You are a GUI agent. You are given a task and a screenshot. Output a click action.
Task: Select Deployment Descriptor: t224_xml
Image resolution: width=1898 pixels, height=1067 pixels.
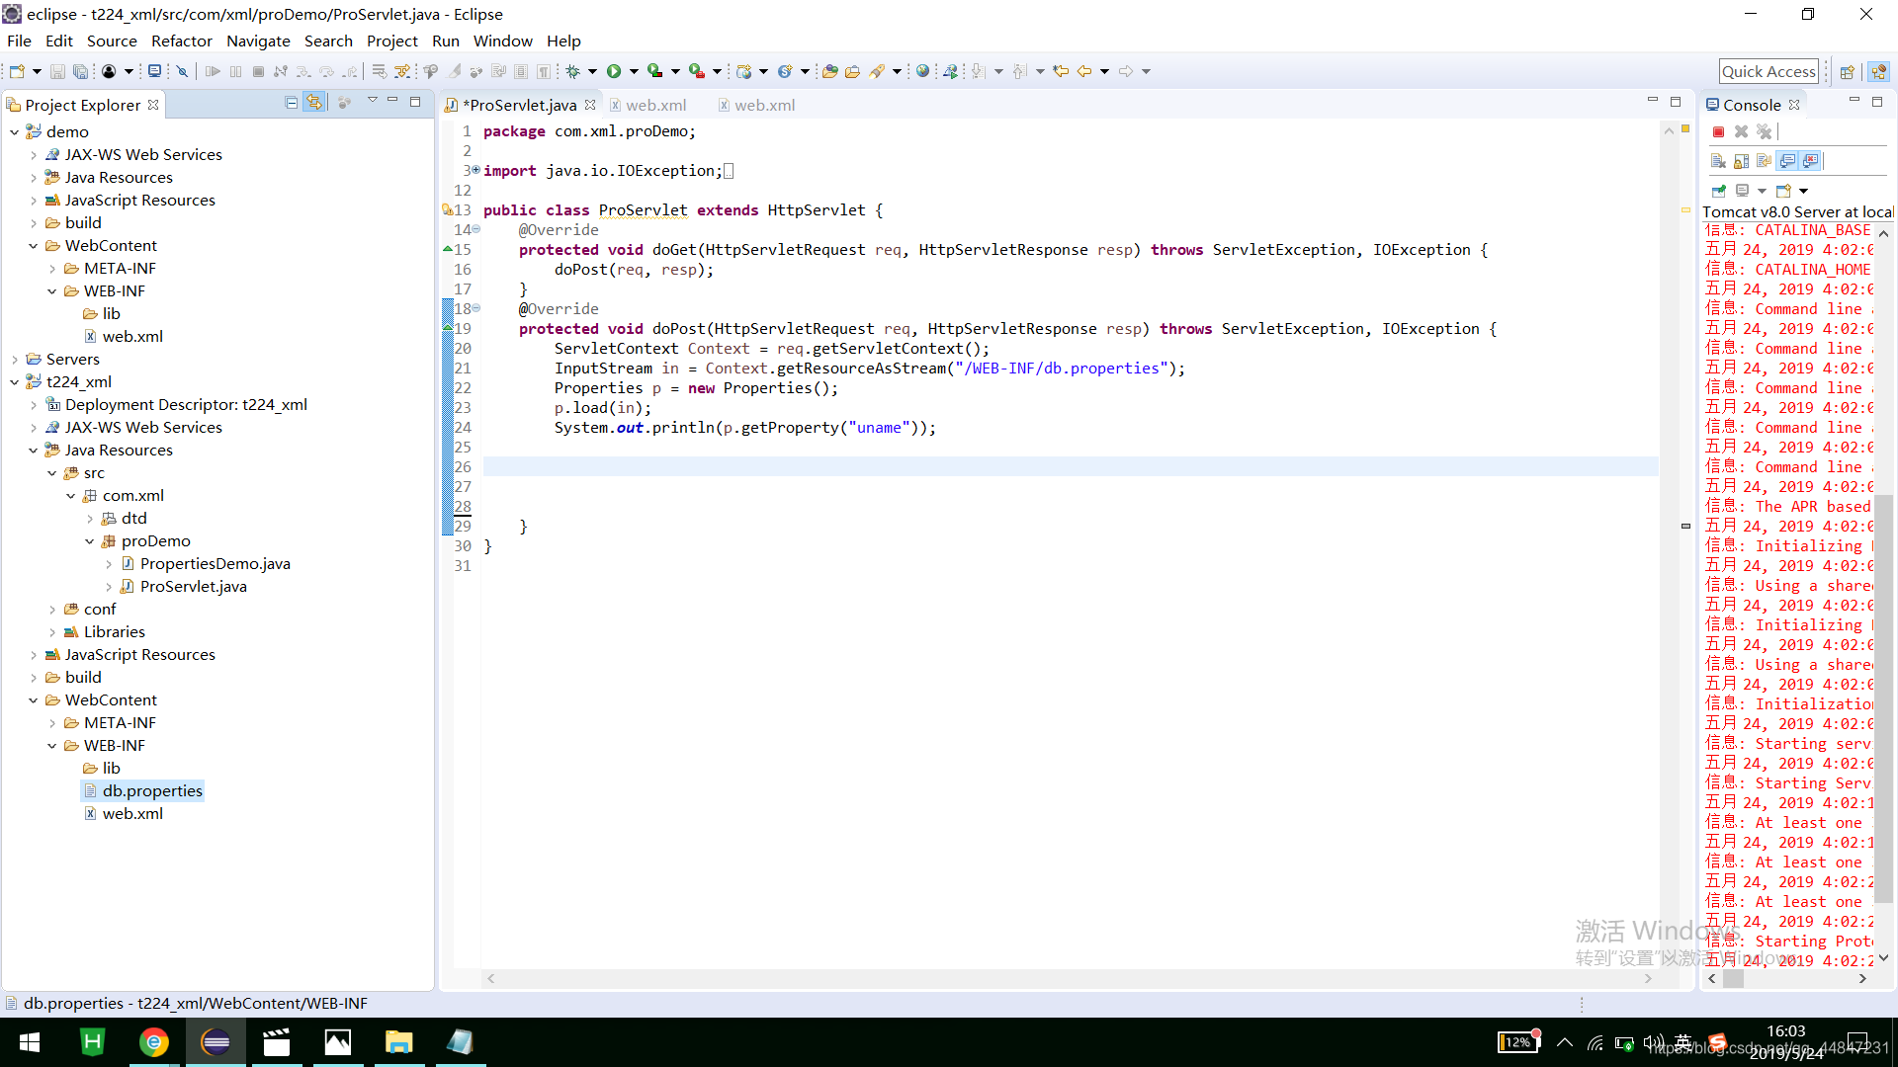click(x=186, y=405)
